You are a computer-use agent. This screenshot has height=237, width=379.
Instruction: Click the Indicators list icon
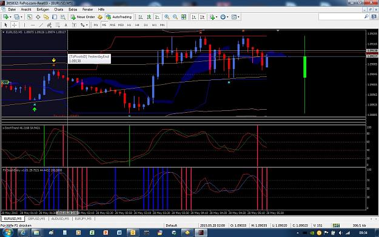pos(212,17)
